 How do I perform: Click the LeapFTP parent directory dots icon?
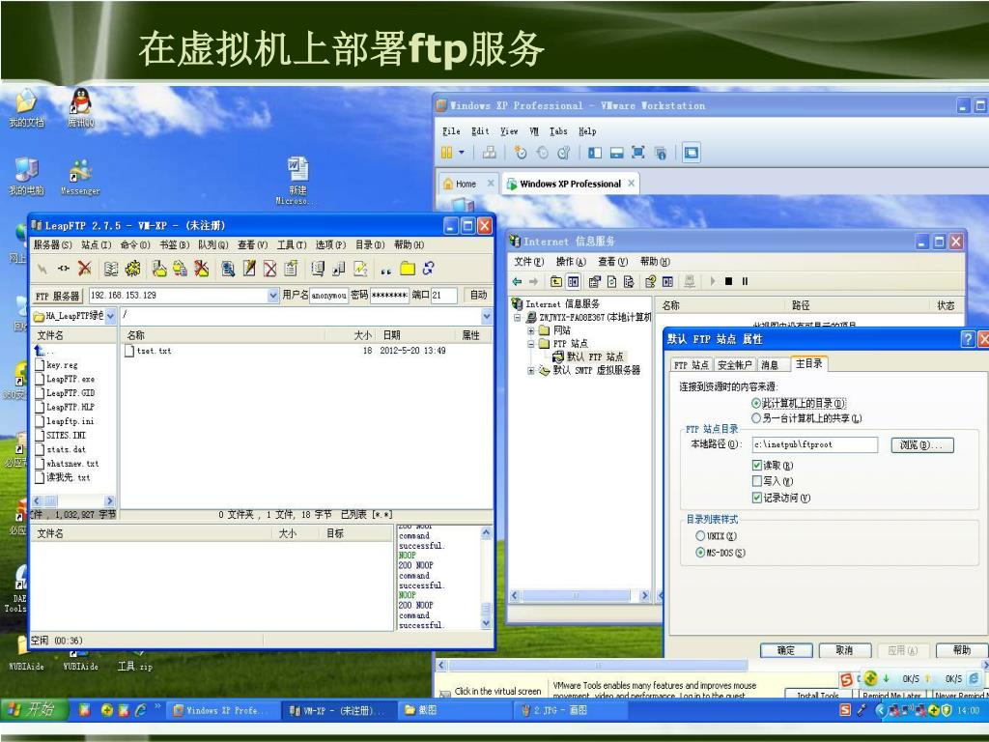click(386, 271)
